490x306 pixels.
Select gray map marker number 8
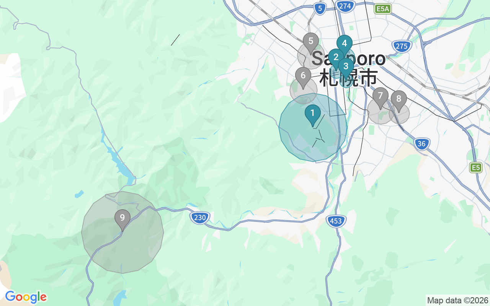[x=399, y=102]
